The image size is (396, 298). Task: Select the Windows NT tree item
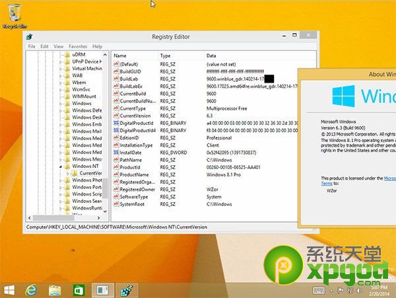coord(85,166)
